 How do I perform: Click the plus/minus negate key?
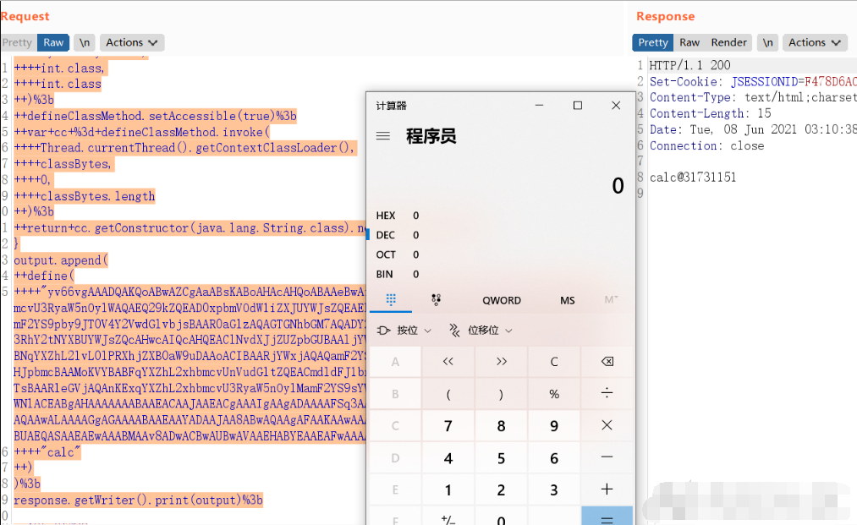pos(448,516)
